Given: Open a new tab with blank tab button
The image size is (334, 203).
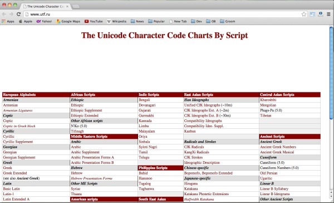Looking at the screenshot, I should pyautogui.click(x=76, y=7).
